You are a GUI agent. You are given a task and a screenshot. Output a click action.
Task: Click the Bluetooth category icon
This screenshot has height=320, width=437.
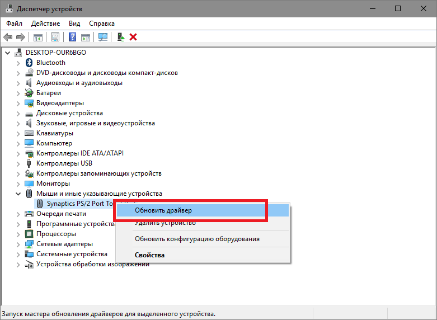pos(29,63)
